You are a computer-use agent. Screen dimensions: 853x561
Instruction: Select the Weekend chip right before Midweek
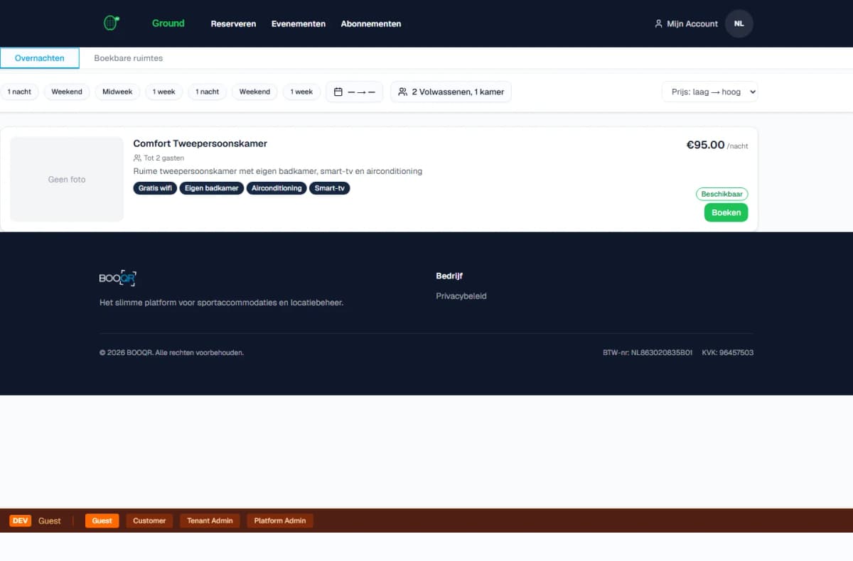tap(67, 92)
